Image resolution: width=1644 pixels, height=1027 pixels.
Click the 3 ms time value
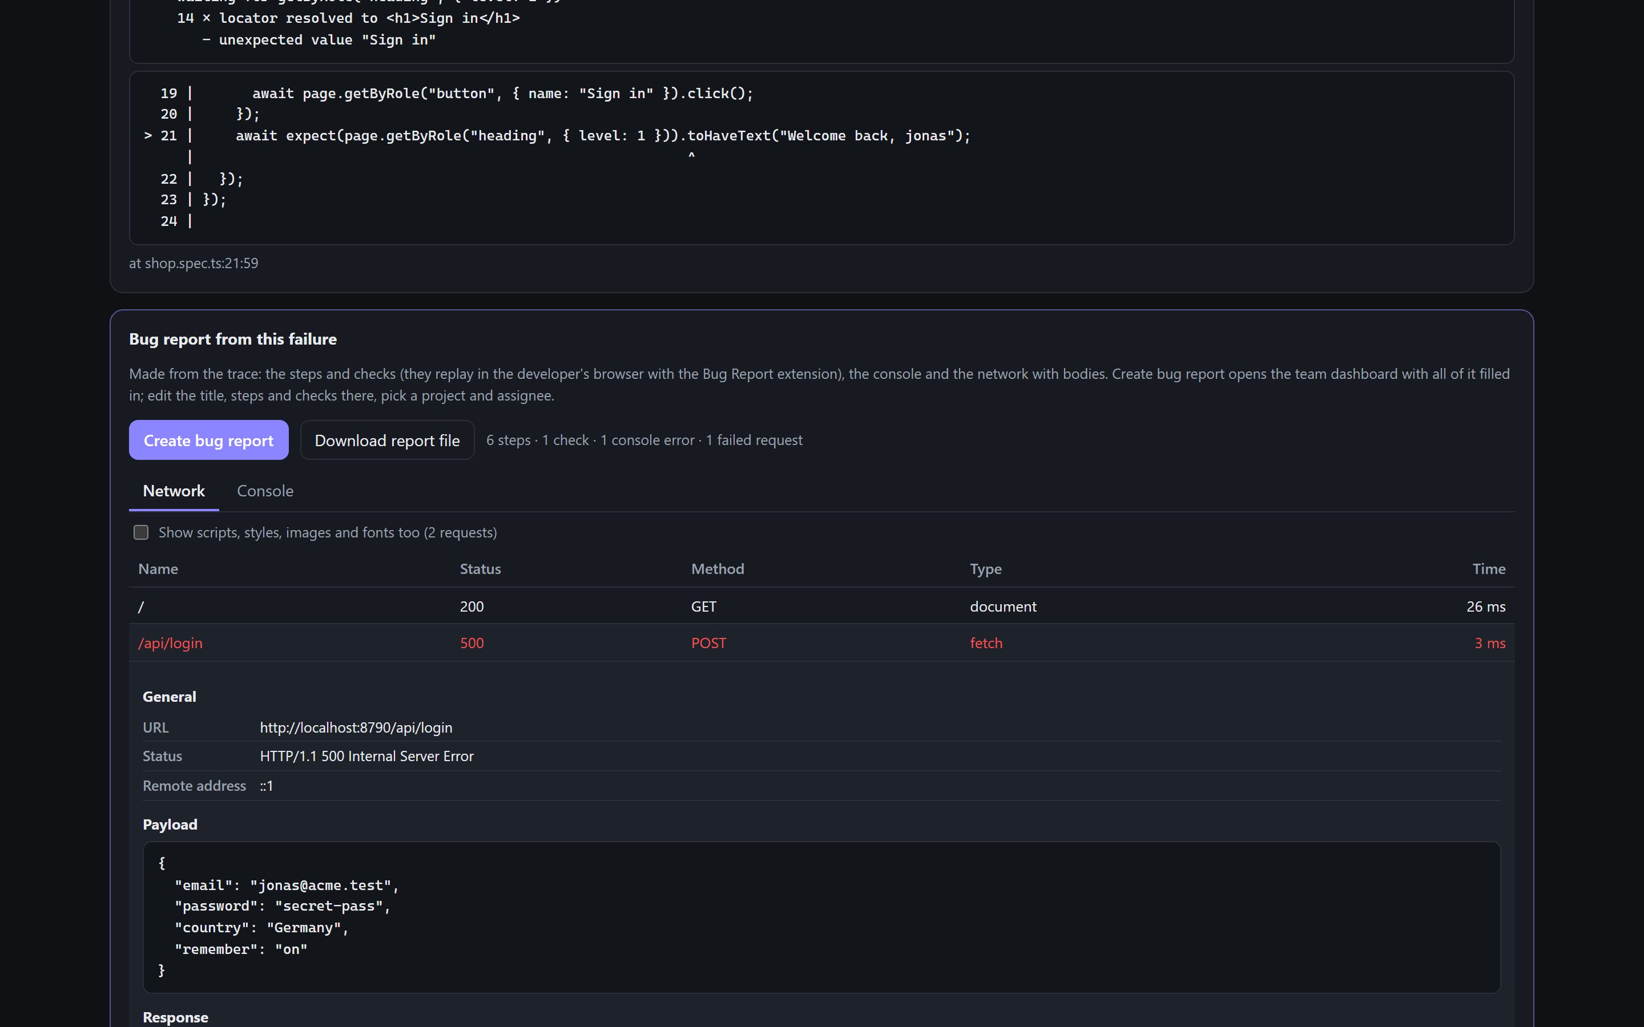tap(1490, 643)
